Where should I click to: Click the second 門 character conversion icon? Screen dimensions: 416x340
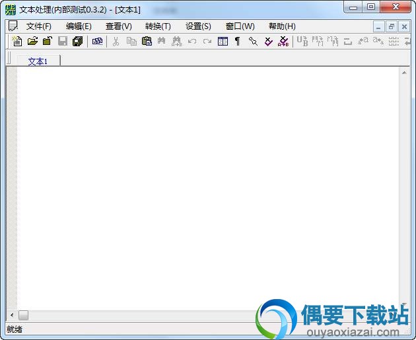pos(333,42)
